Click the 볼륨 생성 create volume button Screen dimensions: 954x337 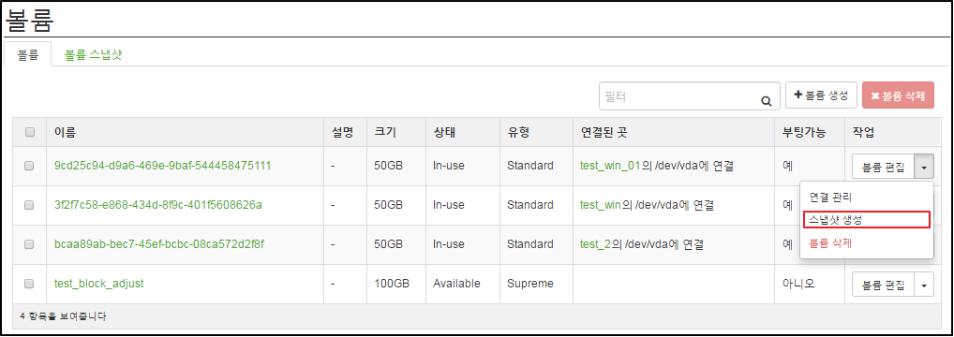tap(821, 95)
